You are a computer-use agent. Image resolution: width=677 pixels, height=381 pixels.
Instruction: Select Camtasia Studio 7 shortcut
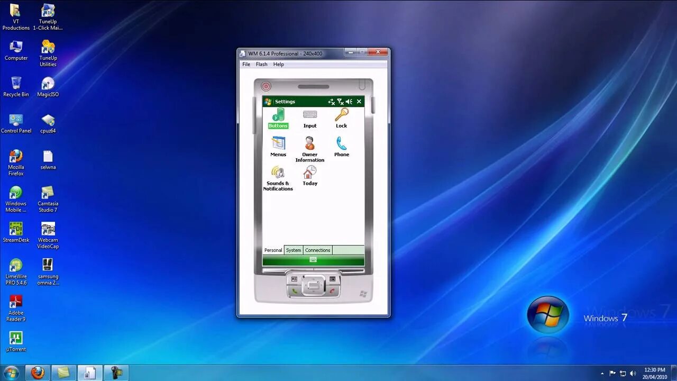[x=48, y=199]
